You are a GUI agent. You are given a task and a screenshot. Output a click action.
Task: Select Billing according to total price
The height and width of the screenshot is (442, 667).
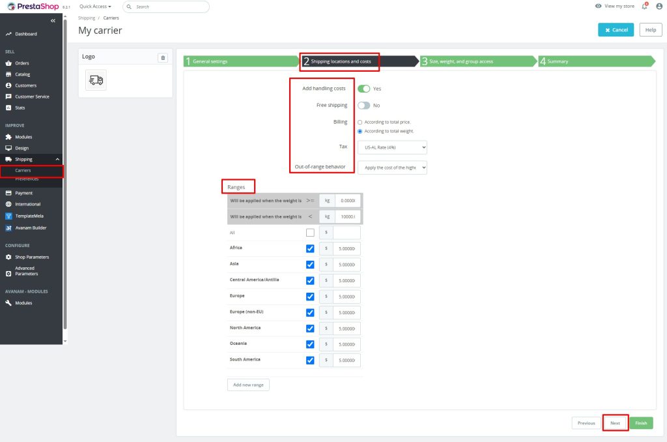[x=360, y=121]
